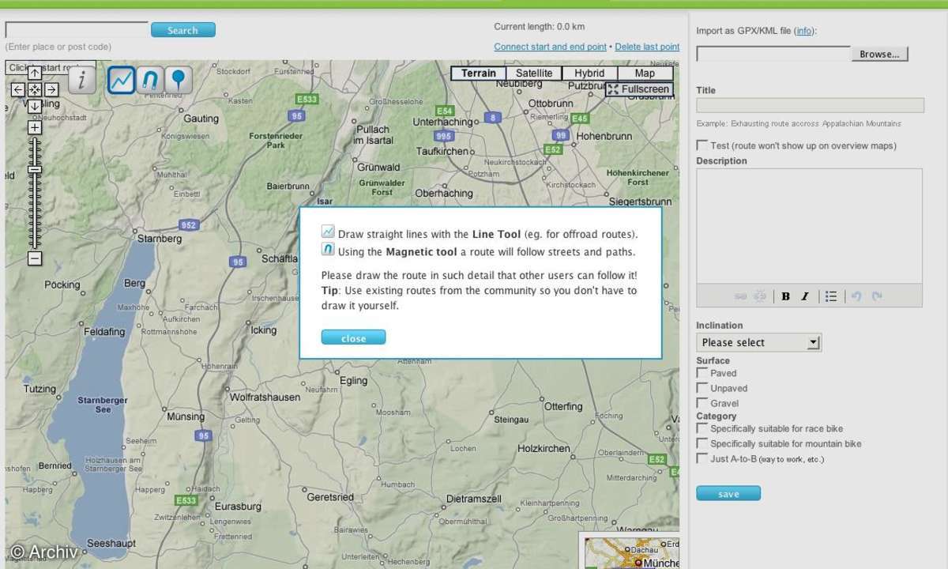Screen dimensions: 948x569
Task: Click the insert link icon in editor
Action: tap(740, 296)
